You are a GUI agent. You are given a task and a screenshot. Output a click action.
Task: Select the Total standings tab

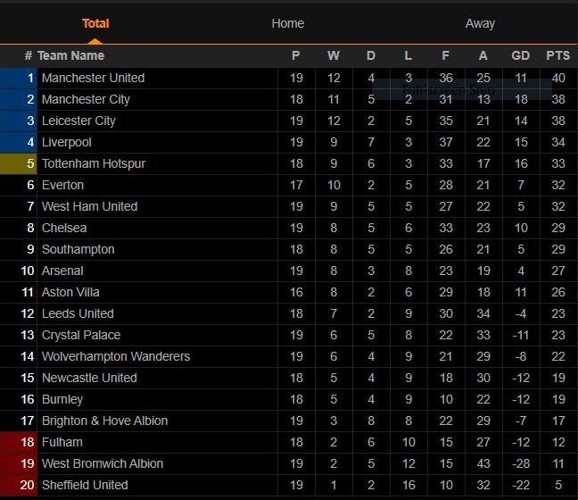pos(95,23)
